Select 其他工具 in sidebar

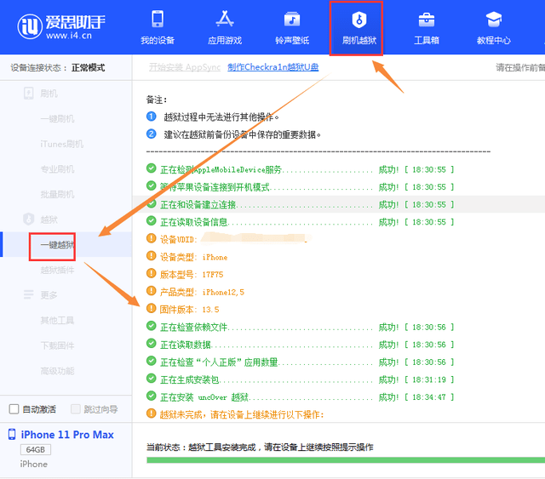pos(57,320)
